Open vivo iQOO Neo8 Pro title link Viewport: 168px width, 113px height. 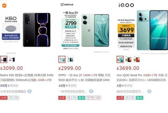click(142, 77)
